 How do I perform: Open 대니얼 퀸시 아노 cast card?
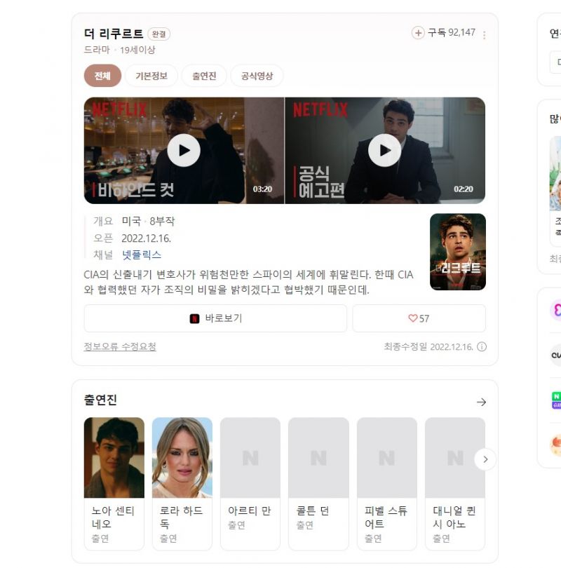click(455, 484)
